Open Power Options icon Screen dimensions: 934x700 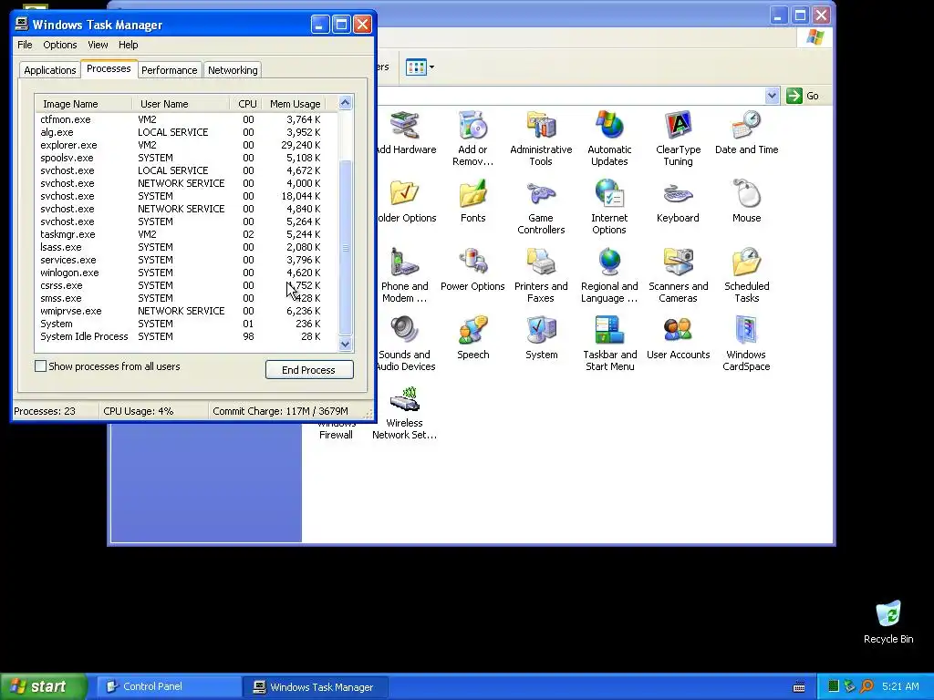click(473, 270)
